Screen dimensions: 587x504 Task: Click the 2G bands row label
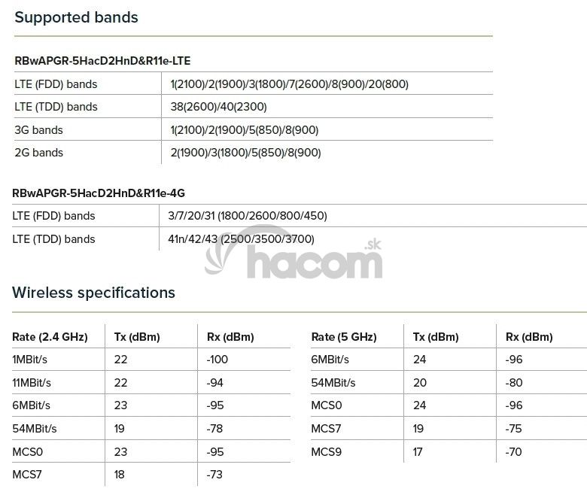point(39,153)
